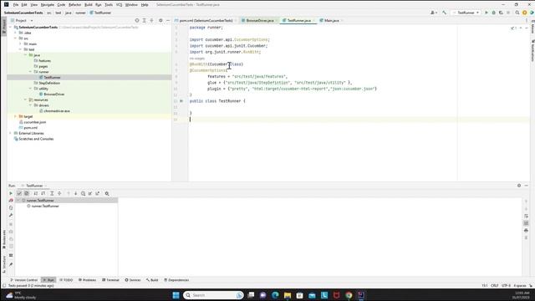Switch to pom.xml editor tab
535x301 pixels.
[x=206, y=20]
